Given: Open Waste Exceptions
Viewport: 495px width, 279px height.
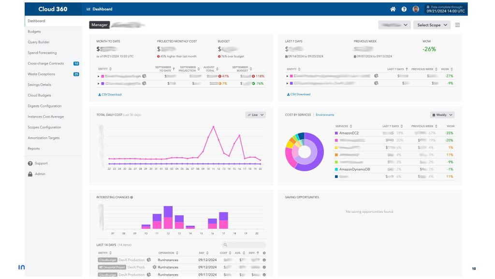Looking at the screenshot, I should tap(42, 74).
